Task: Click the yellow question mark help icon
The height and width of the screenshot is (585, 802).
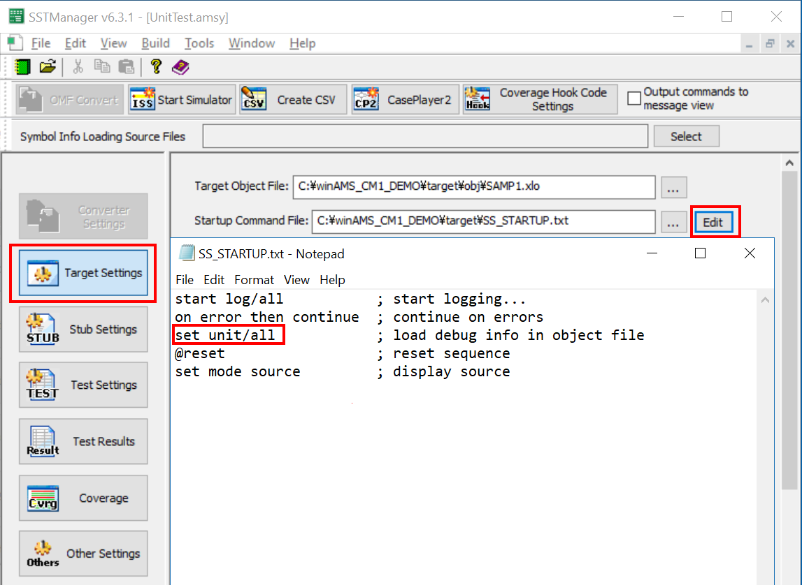Action: coord(156,66)
